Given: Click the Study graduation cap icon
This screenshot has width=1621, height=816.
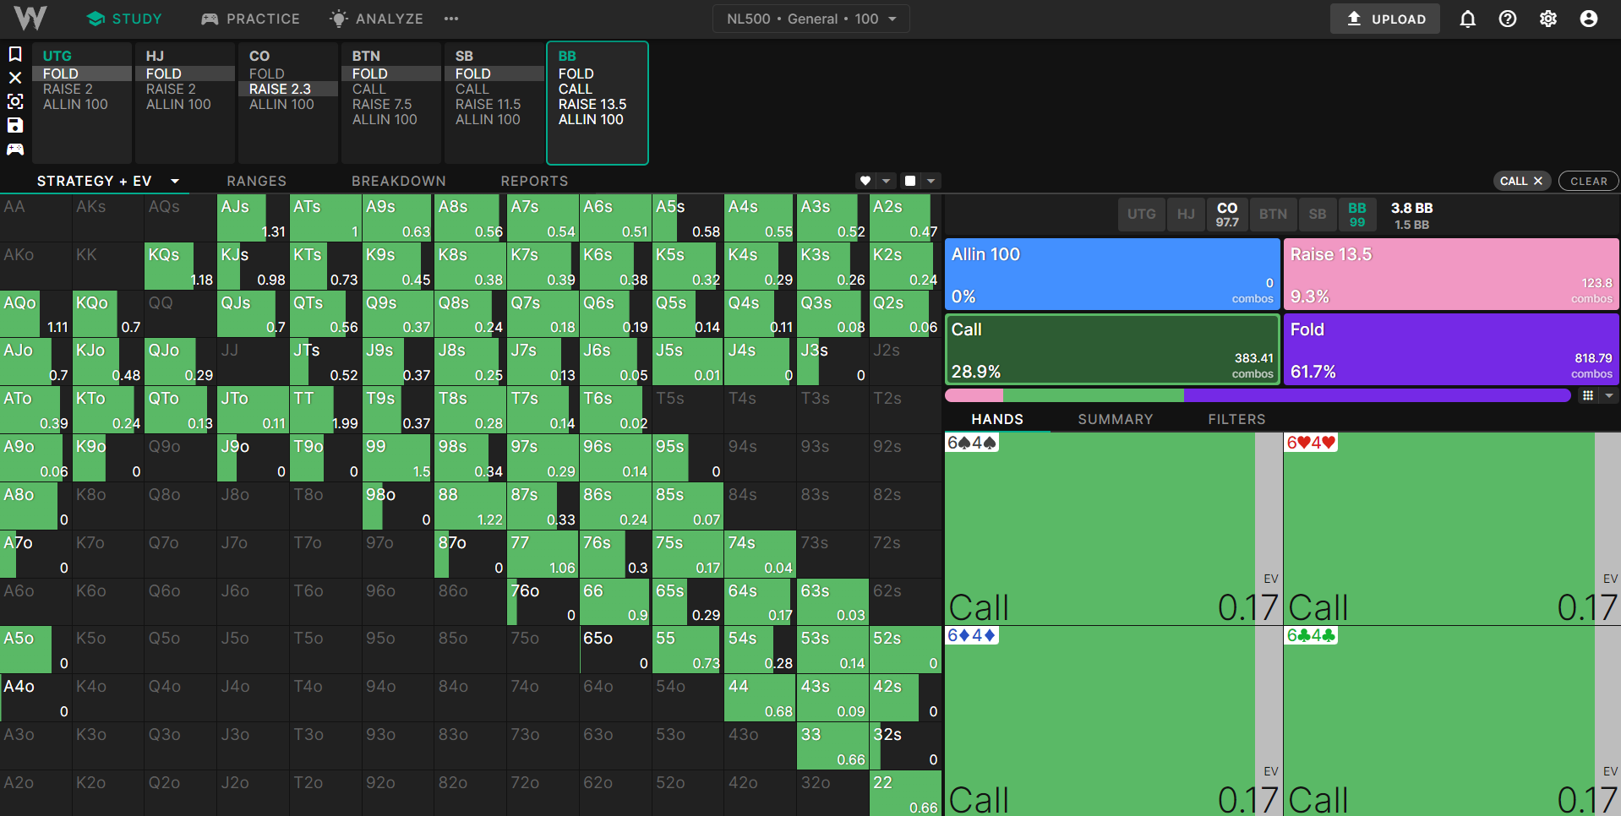Looking at the screenshot, I should click(96, 19).
